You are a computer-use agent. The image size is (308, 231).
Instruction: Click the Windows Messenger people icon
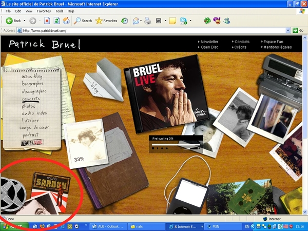[x=226, y=21]
